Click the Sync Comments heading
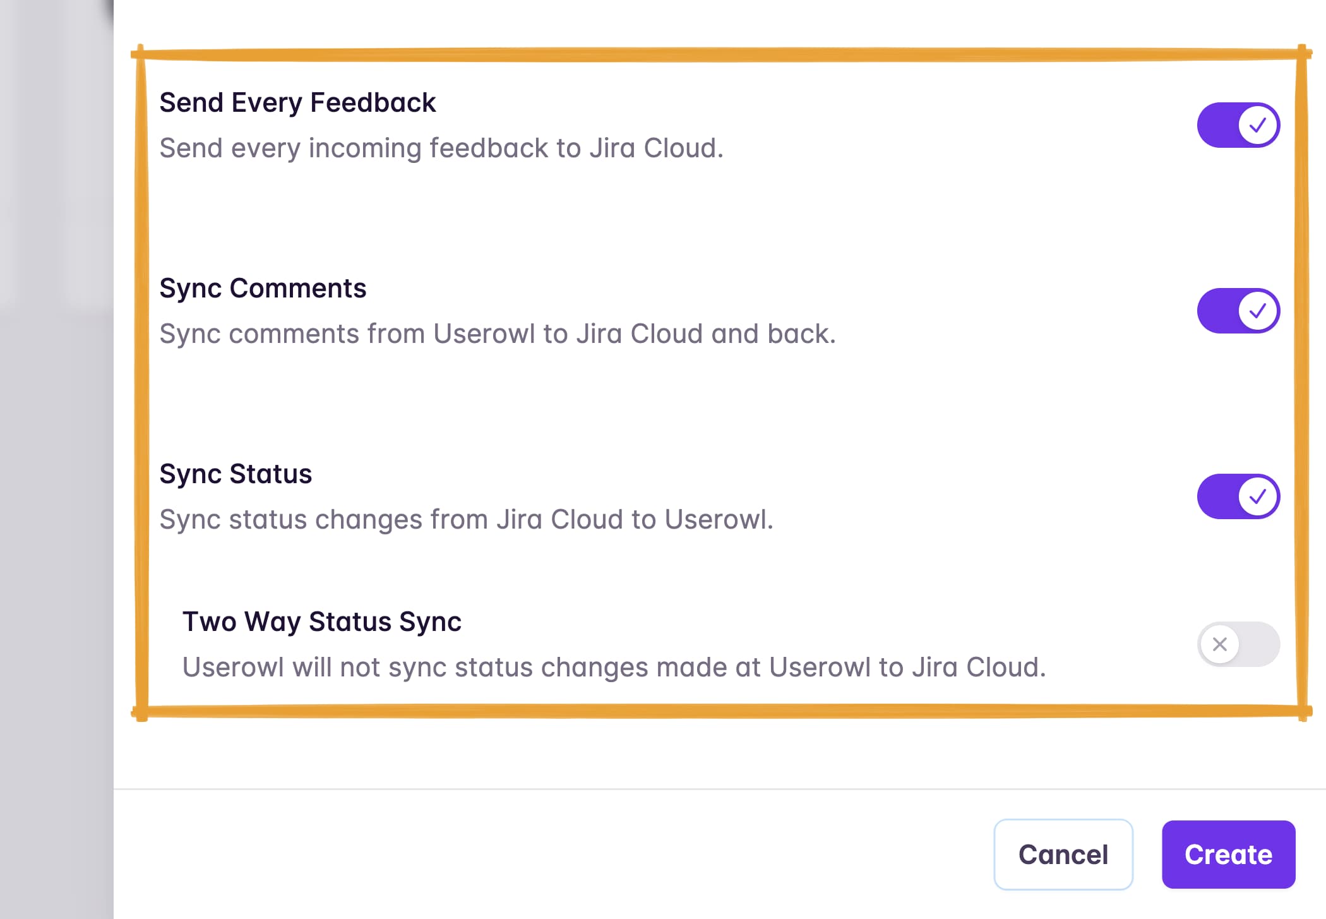 [x=263, y=288]
